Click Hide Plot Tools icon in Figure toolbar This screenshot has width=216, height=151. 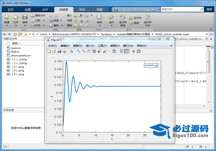(133, 51)
